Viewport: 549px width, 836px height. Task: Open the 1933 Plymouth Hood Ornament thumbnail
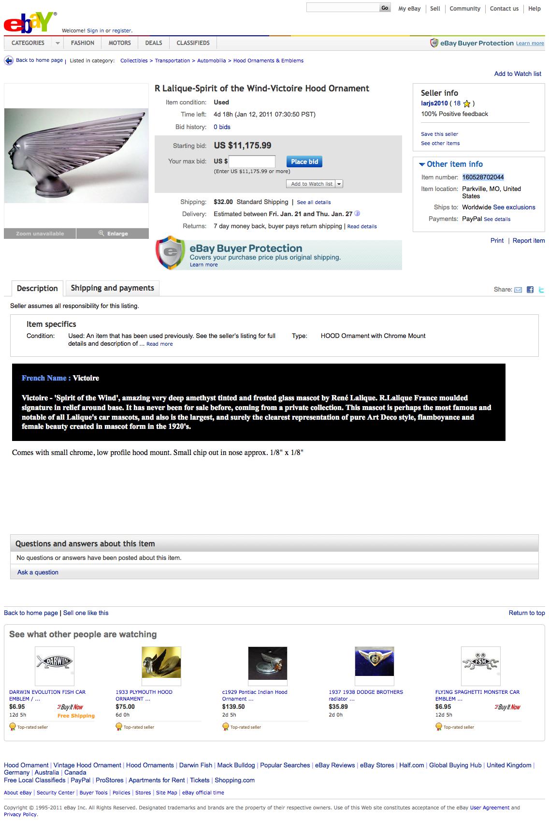pos(161,663)
